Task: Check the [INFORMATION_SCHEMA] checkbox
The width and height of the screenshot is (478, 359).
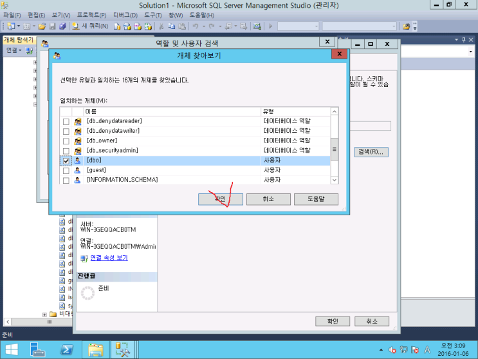Action: coord(66,180)
